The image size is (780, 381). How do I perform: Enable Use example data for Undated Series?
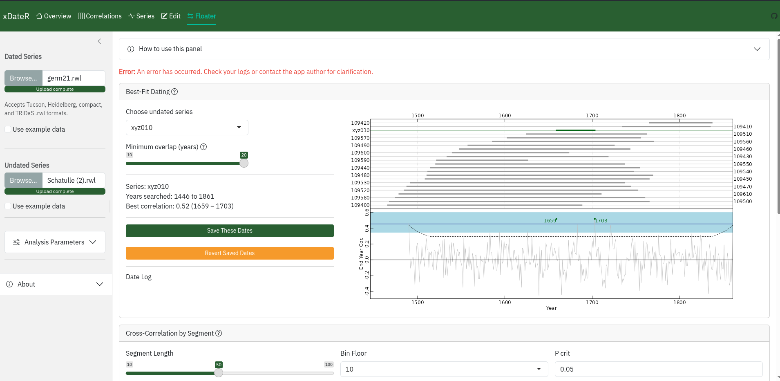pyautogui.click(x=8, y=206)
